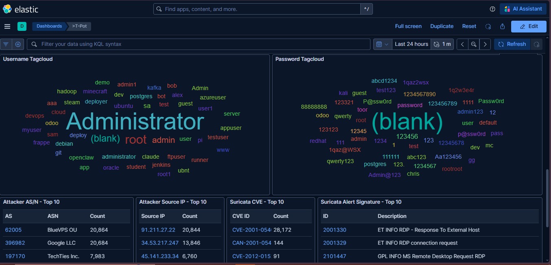Sort by the Source IP column header

[x=153, y=216]
